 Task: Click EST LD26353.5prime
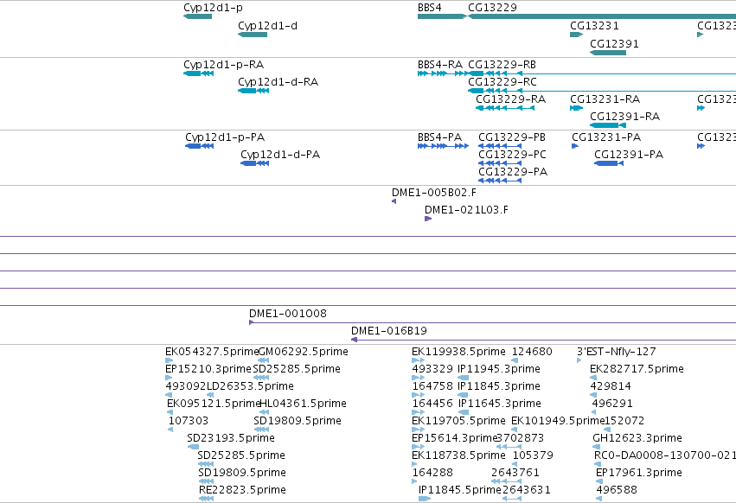pos(210,395)
